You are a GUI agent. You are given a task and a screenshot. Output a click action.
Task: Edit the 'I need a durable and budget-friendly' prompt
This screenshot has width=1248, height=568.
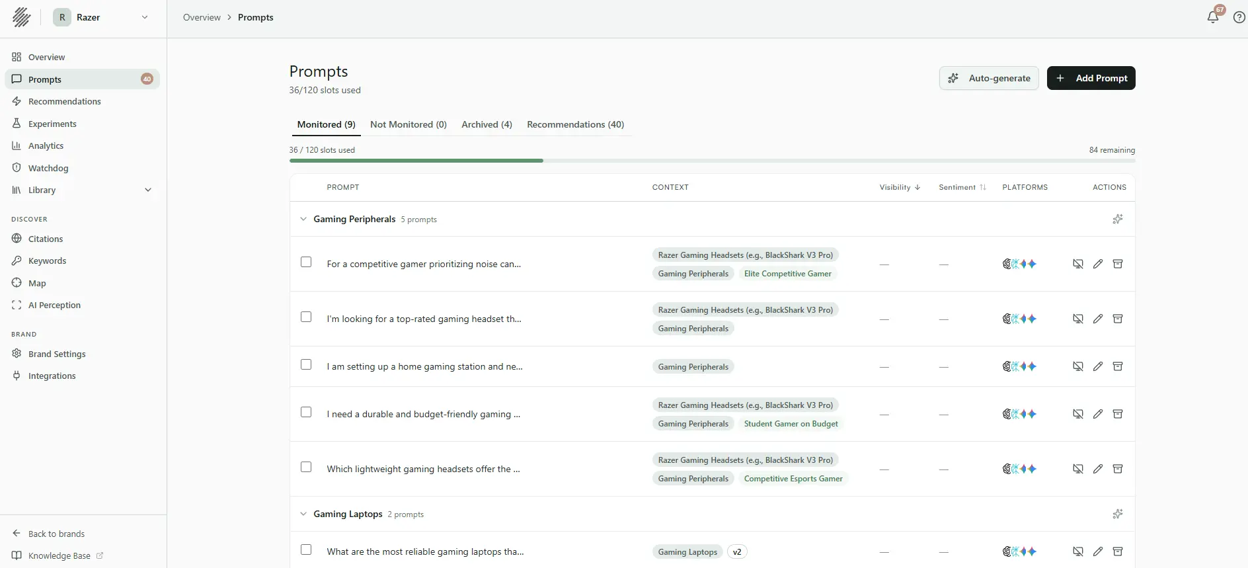tap(1098, 414)
